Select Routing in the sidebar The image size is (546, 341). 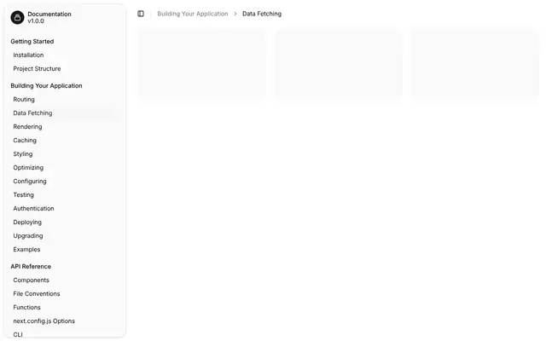point(65,99)
